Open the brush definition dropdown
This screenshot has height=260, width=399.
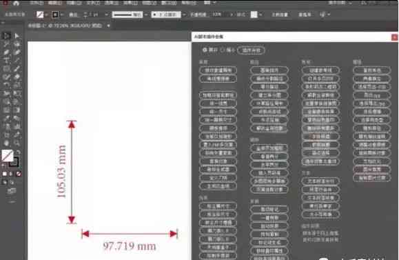(x=184, y=14)
